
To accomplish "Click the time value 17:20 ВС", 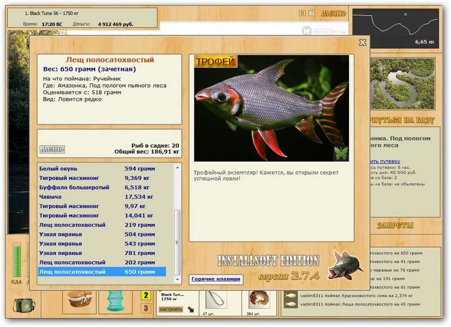I will point(52,24).
